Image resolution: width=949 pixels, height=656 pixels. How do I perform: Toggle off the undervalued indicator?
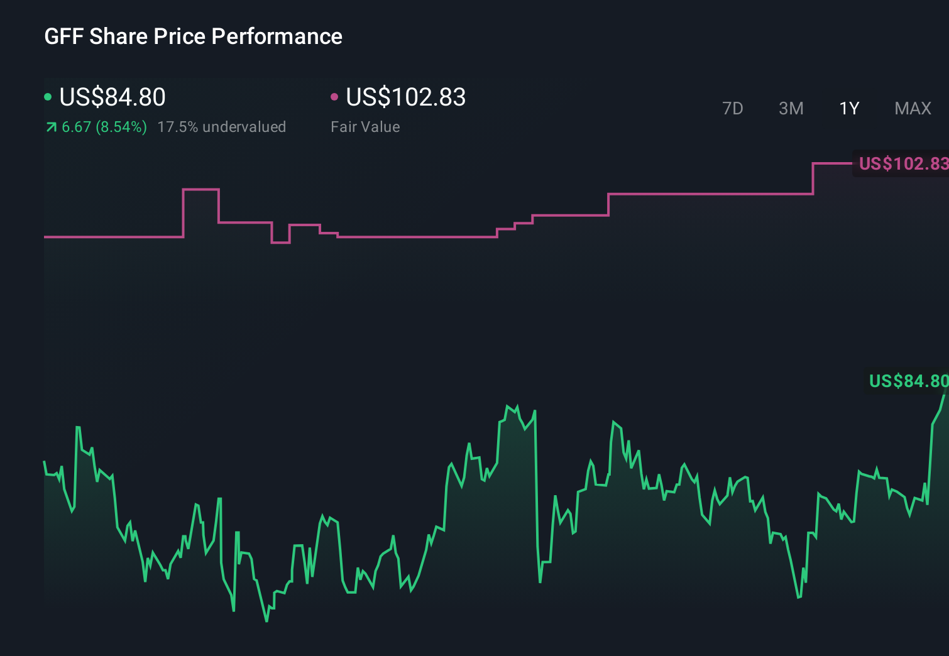222,126
